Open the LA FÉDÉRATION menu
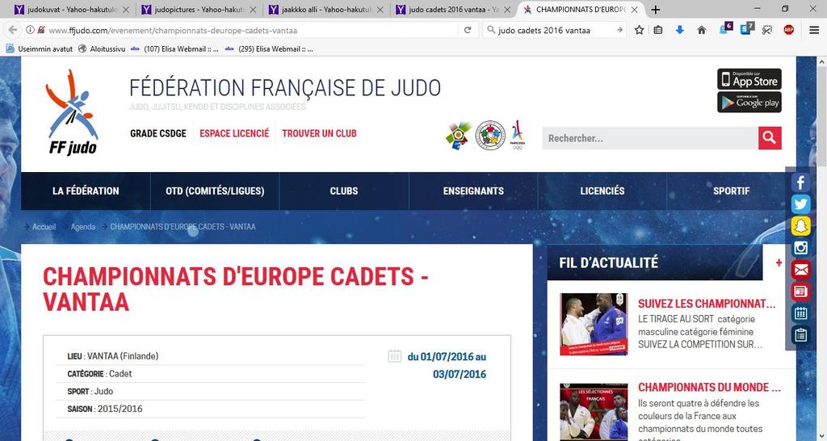Screen dimensions: 827x441 click(x=86, y=191)
